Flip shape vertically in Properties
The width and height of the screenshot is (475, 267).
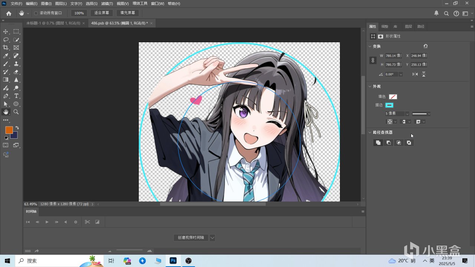point(423,74)
